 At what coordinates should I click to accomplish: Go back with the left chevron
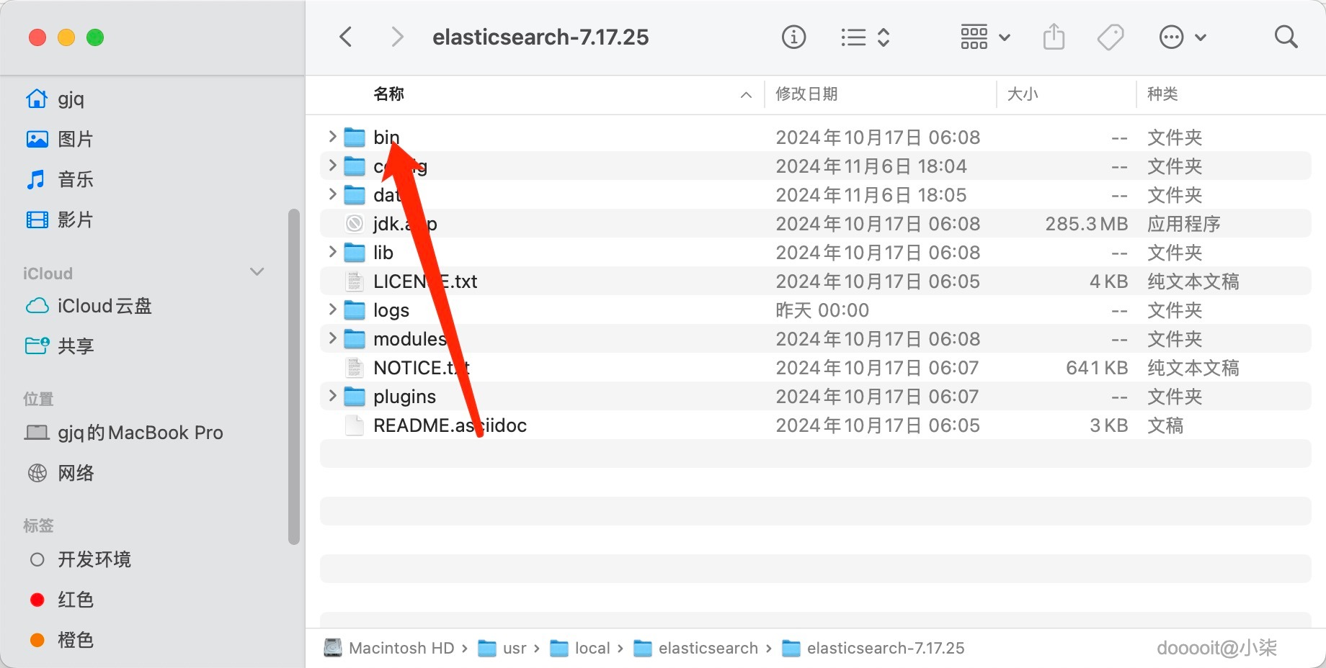[346, 37]
